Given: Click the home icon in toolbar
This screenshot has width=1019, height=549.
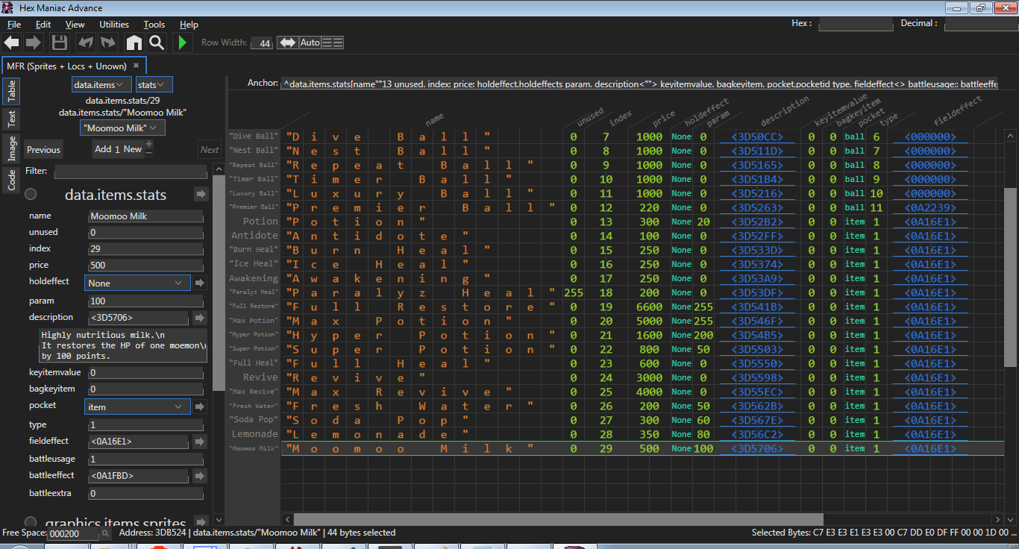Looking at the screenshot, I should click(x=134, y=43).
